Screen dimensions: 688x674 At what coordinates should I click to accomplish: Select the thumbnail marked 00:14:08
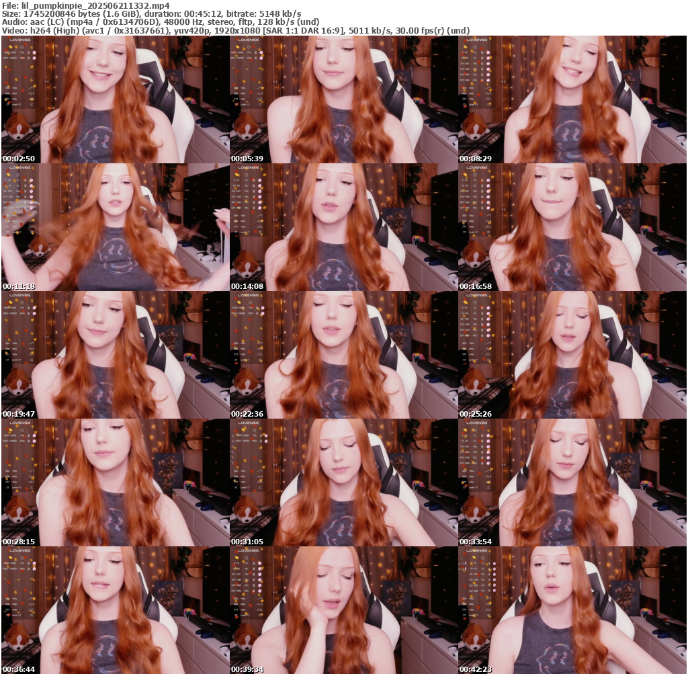coord(343,227)
